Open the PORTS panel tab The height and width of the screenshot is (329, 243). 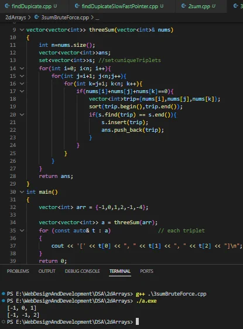pos(146,271)
